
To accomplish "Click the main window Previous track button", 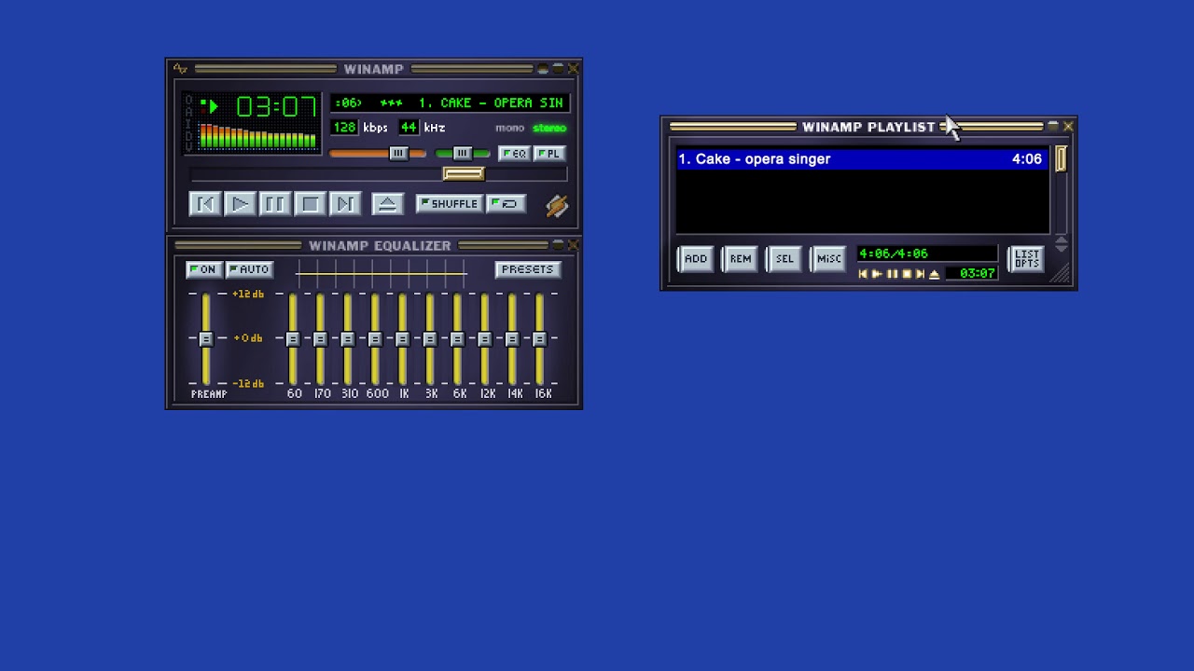I will [x=205, y=204].
